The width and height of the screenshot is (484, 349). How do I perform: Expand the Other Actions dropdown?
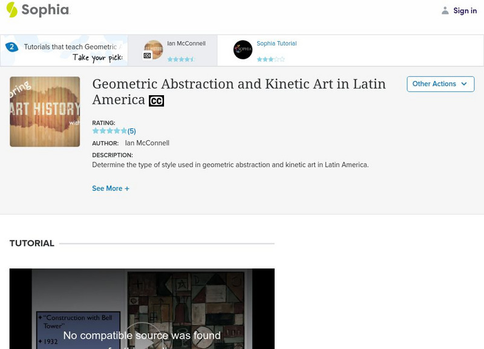[x=440, y=84]
